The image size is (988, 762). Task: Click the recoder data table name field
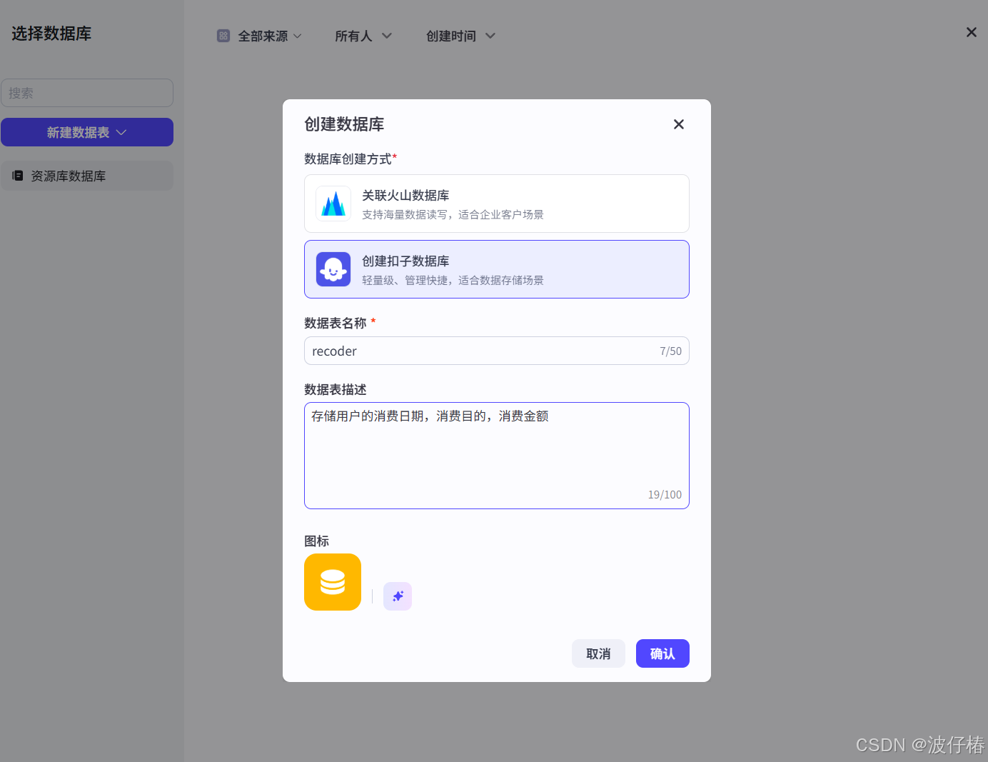(496, 351)
